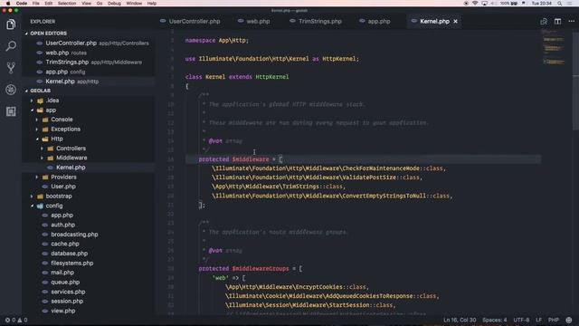Collapse the Http folder
Viewport: 579px width, 326px height.
[37, 139]
